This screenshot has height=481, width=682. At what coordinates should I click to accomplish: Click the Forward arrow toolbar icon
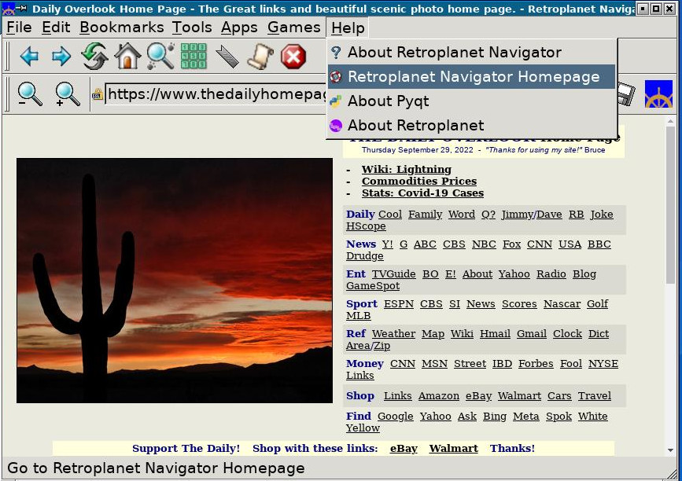[61, 56]
